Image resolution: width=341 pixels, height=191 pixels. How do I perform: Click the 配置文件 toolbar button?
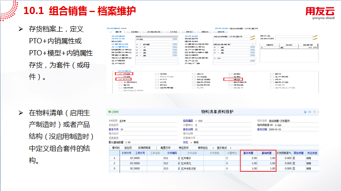(165, 148)
